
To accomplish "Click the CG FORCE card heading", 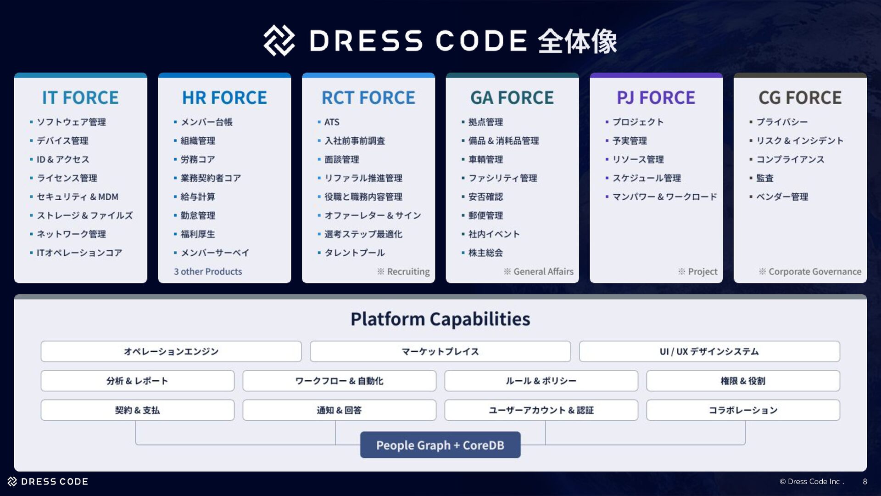I will click(x=800, y=98).
